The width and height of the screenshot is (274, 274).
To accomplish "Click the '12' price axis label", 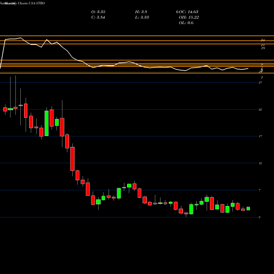I will click(x=260, y=163).
